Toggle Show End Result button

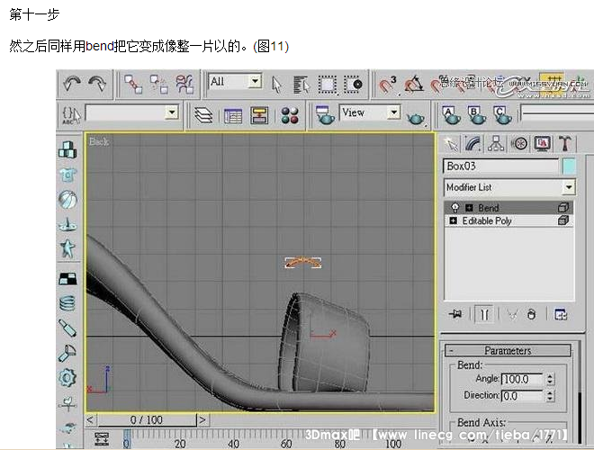click(484, 314)
